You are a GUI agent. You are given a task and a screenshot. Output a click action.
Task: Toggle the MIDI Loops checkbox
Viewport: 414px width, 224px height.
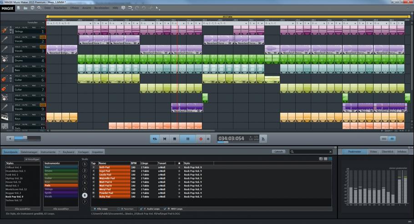pyautogui.click(x=165, y=208)
